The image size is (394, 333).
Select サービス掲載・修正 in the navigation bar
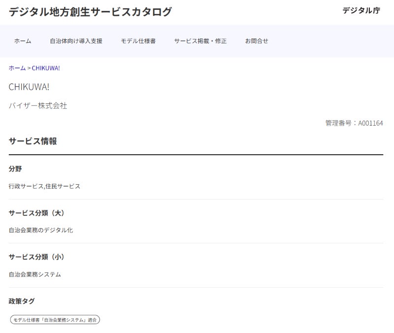coord(200,41)
